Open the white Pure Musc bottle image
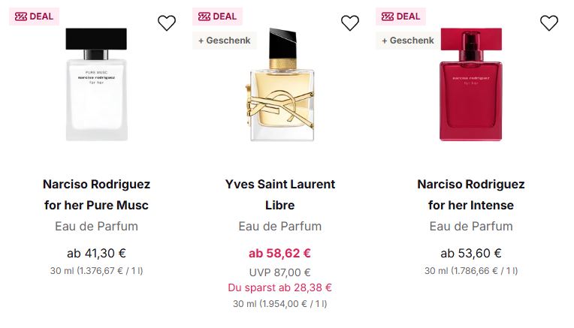The image size is (574, 328). 96,85
